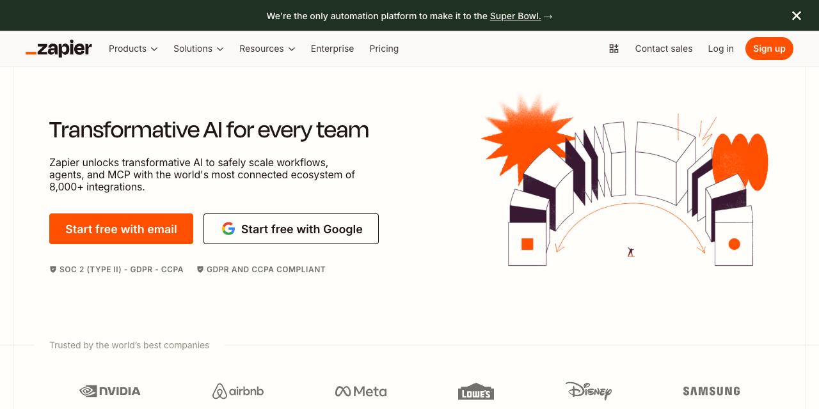Click the Lowe's logo
Screen dimensions: 819x409
(475, 392)
